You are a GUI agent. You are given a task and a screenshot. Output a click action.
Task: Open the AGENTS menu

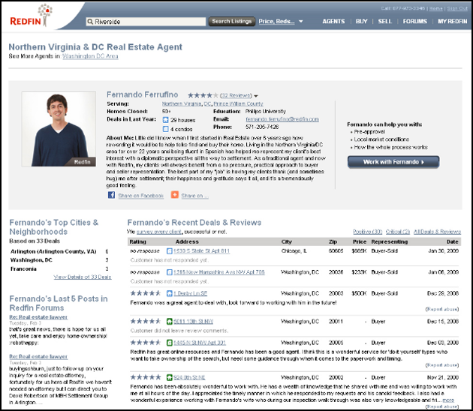[x=333, y=22]
